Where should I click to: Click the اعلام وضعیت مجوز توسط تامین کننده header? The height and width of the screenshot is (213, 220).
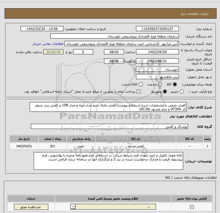(x=113, y=198)
